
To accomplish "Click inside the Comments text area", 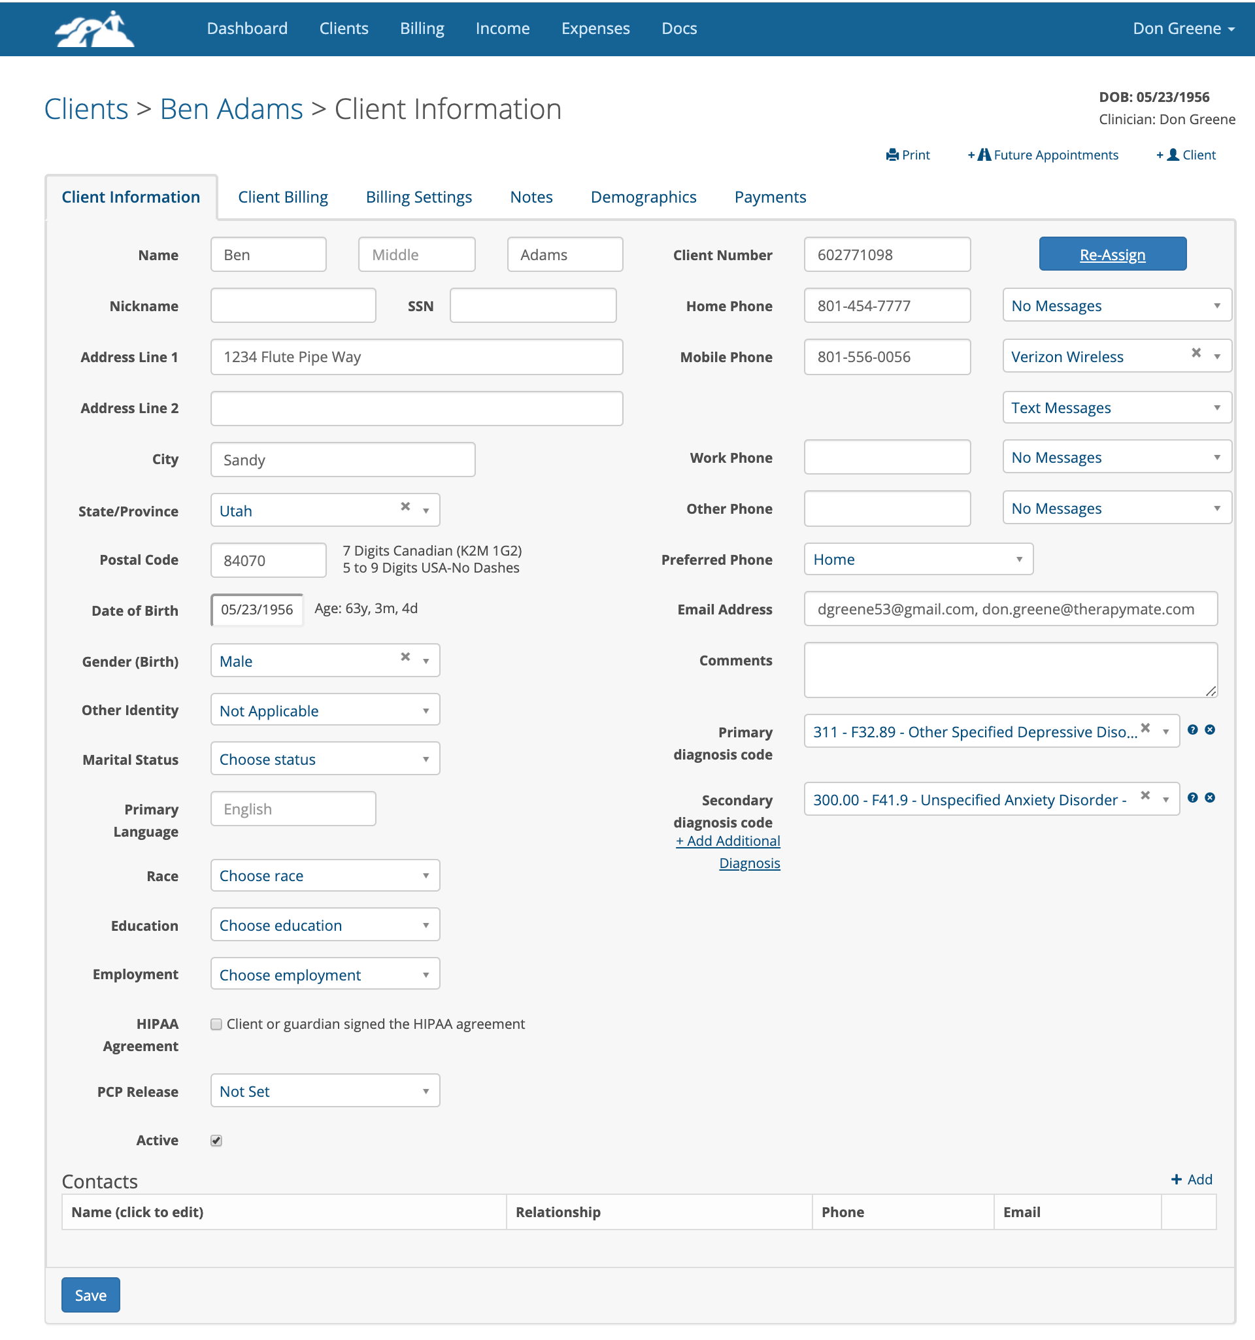I will [x=1010, y=669].
